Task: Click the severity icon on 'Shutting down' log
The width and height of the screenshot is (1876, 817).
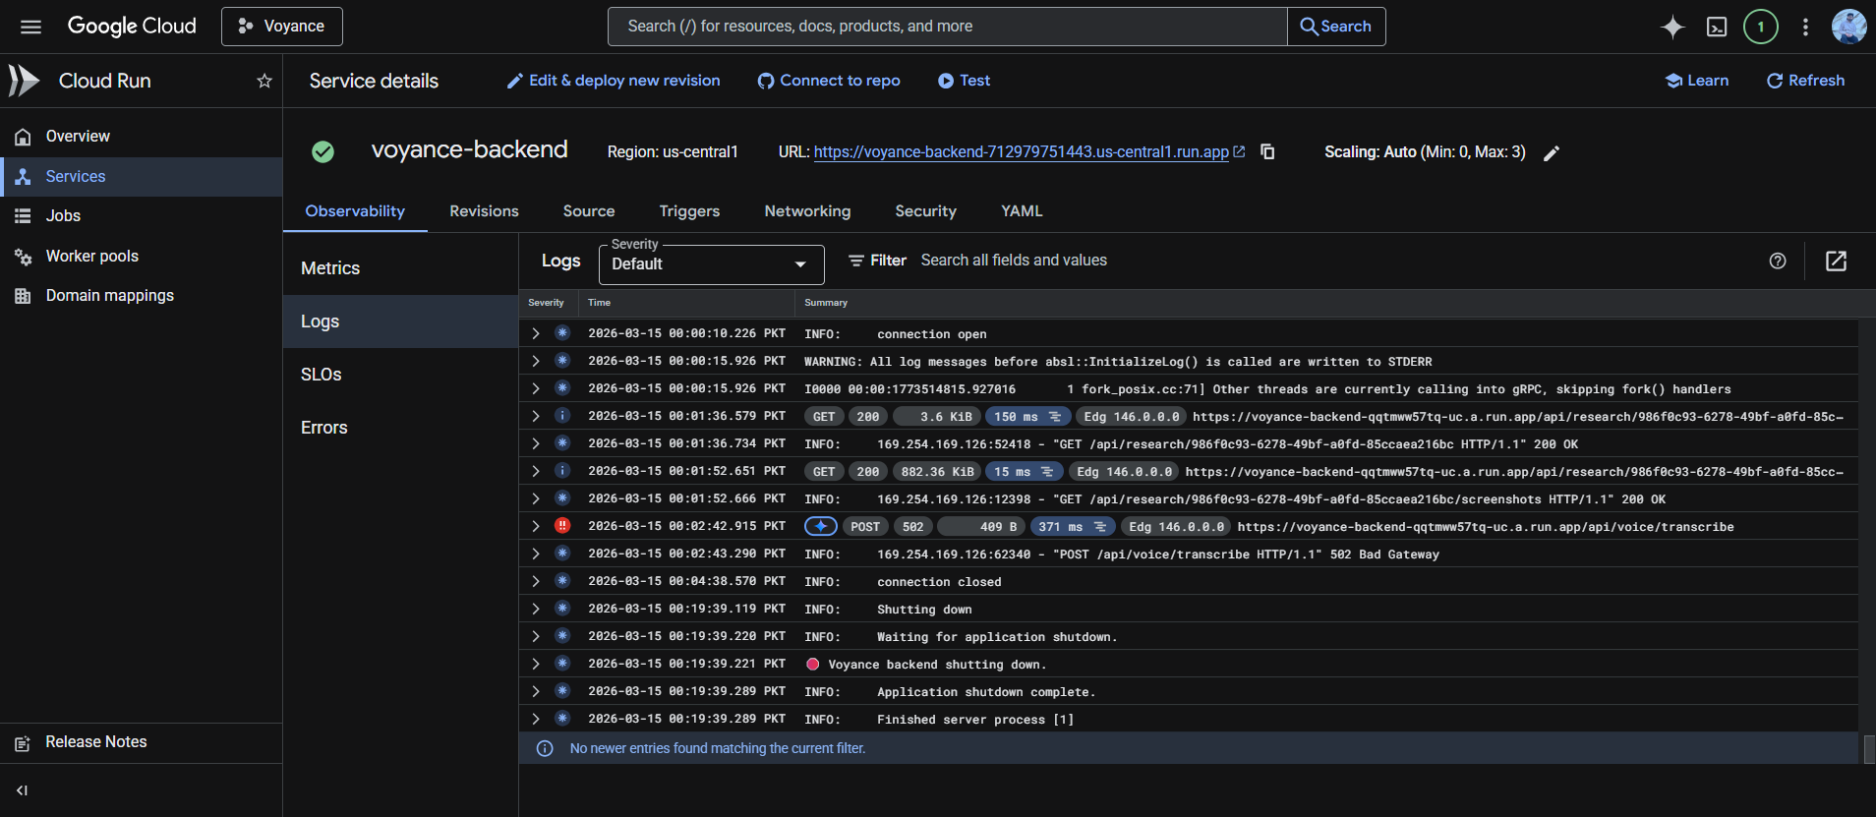Action: click(562, 609)
